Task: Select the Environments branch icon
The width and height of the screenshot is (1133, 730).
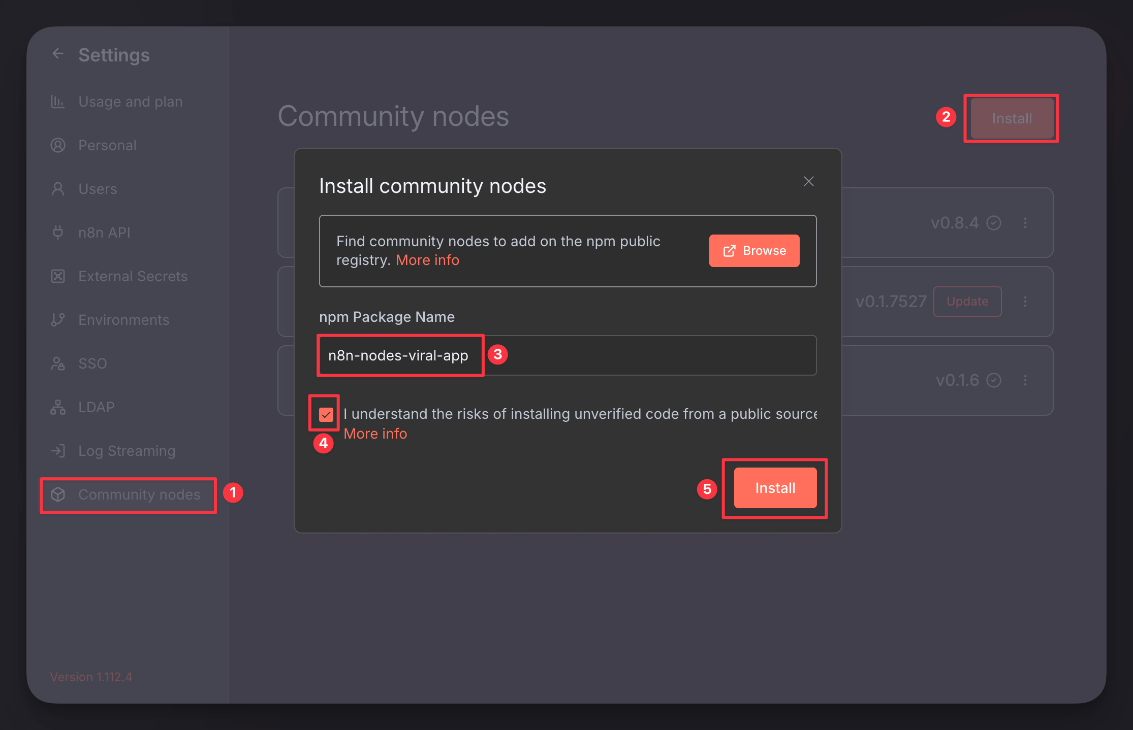Action: 58,319
